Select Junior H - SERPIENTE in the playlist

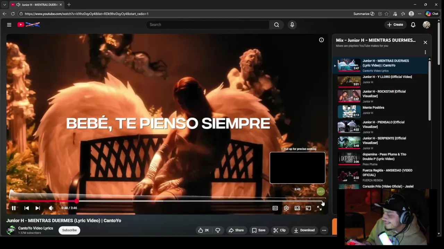pos(381,143)
